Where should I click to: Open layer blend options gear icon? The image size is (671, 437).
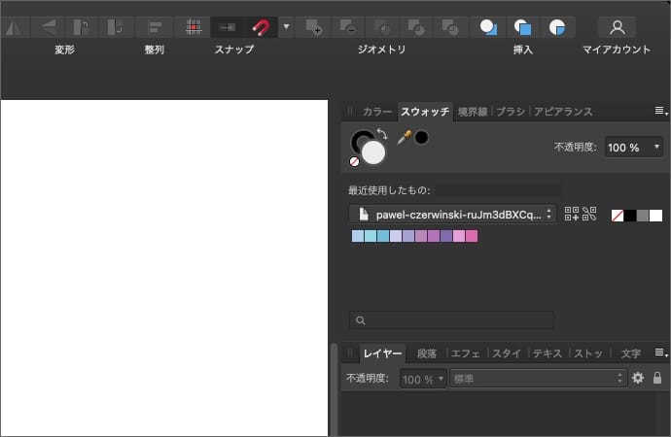(x=638, y=378)
